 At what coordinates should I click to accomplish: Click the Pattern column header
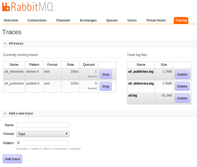pyautogui.click(x=34, y=65)
